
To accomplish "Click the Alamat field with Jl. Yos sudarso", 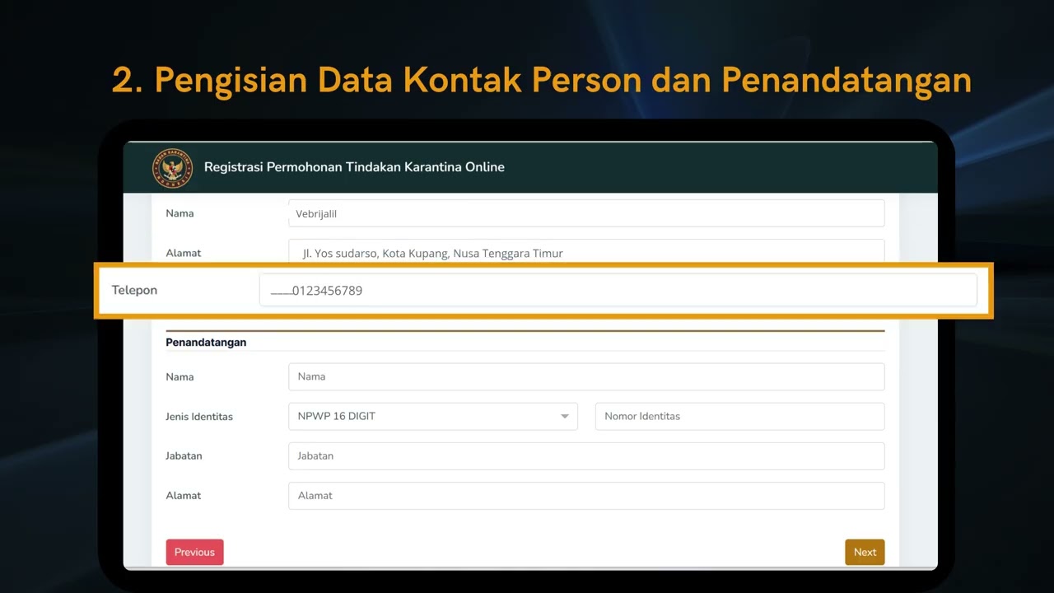I will coord(586,252).
